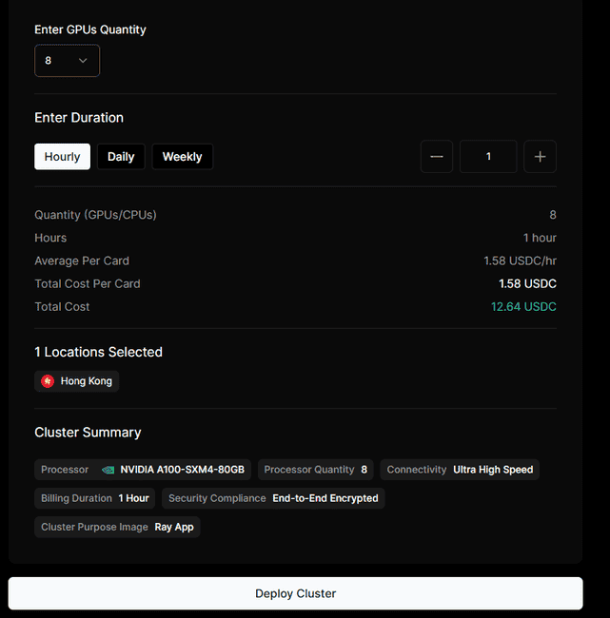
Task: Click the Hong Kong flag icon
Action: click(48, 381)
